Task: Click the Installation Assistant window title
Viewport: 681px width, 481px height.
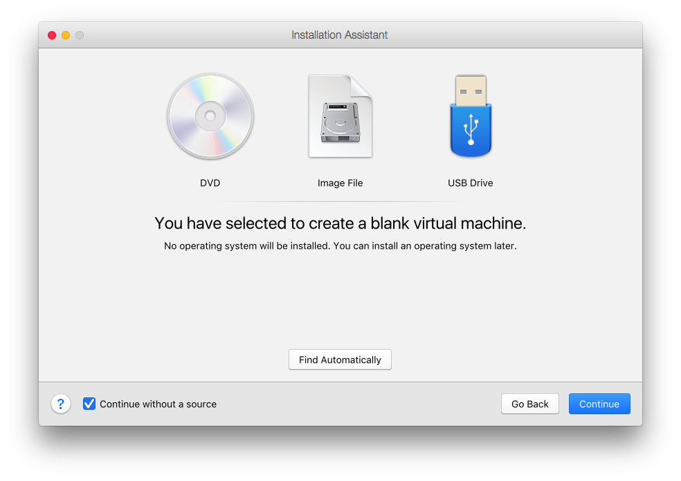Action: [340, 35]
